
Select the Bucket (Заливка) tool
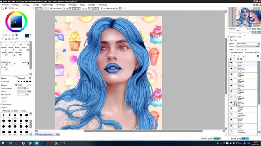(x=4, y=54)
